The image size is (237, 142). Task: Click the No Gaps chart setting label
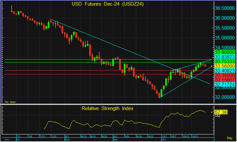tap(10, 102)
